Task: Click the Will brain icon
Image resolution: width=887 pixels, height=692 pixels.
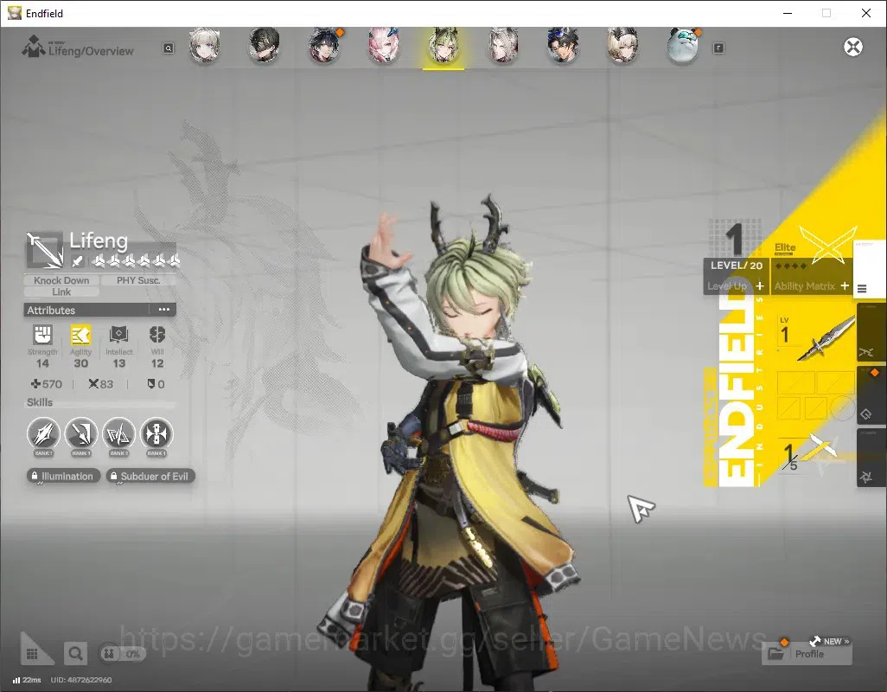Action: click(x=157, y=335)
